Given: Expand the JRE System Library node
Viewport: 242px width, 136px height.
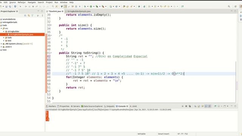Looking at the screenshot, I should pyautogui.click(x=2, y=44).
